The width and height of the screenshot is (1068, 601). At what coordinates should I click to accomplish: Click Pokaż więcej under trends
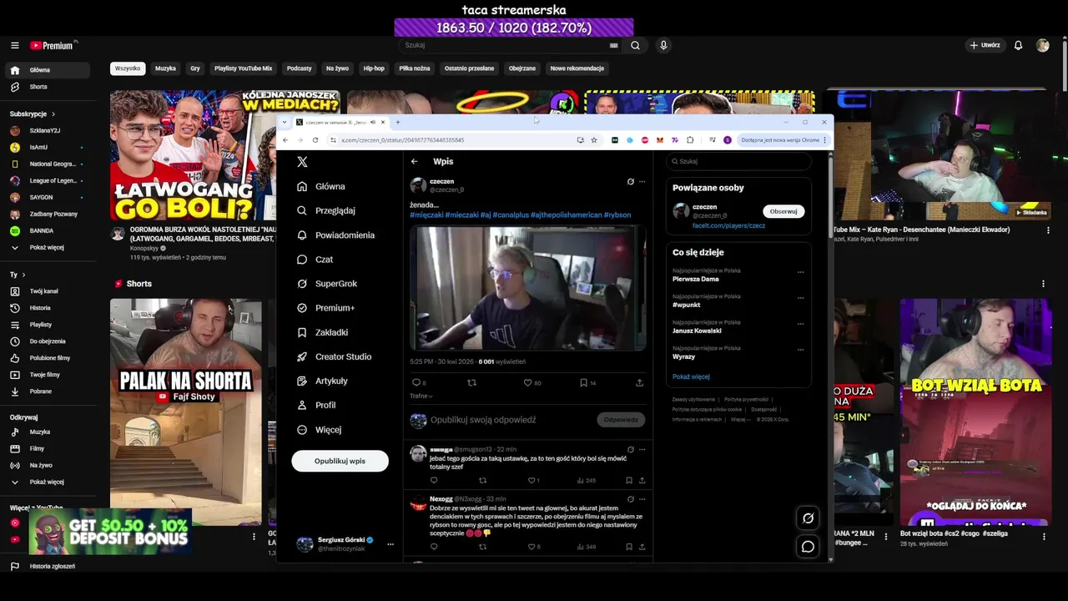point(691,376)
